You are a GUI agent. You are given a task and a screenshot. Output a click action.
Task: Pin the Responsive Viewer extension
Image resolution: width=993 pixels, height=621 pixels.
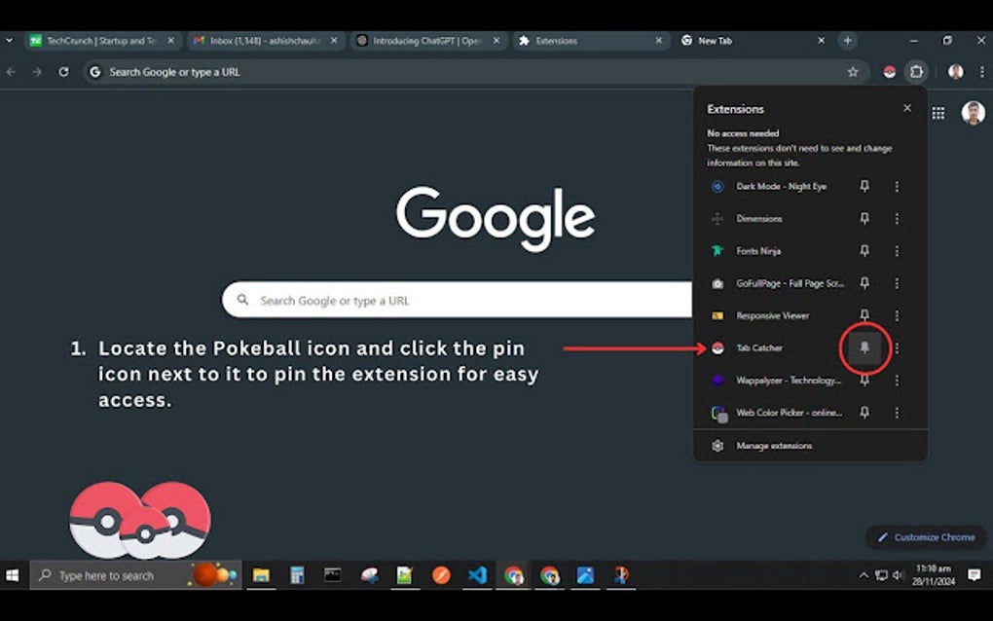[x=864, y=315]
